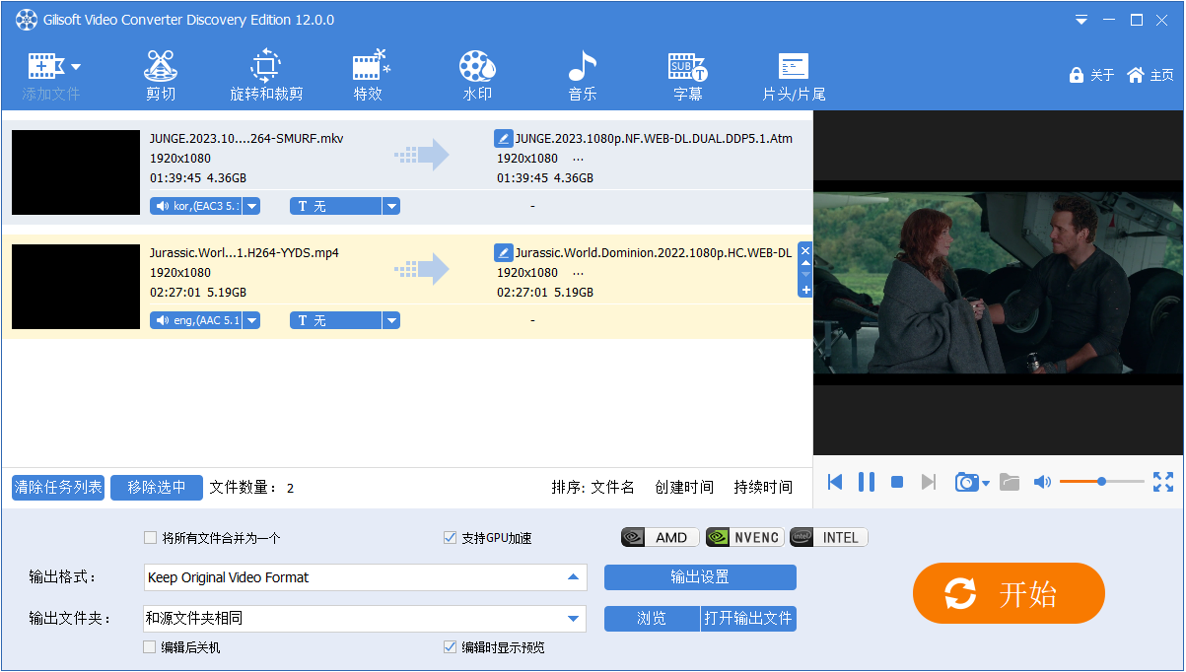This screenshot has width=1186, height=672.
Task: Open snapshot camera dropdown arrow
Action: coord(985,484)
